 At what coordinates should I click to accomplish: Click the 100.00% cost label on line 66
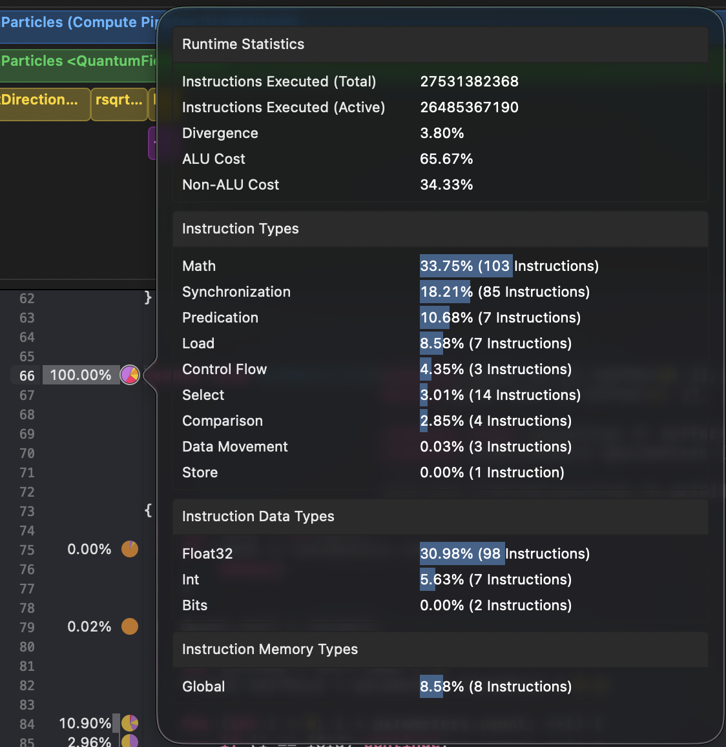(81, 375)
